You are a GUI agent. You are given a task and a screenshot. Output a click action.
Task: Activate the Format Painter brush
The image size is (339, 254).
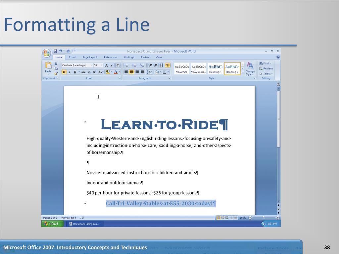(56, 74)
